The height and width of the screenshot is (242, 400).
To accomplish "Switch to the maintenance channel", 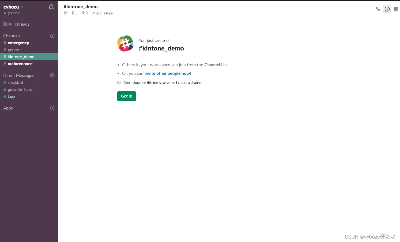I will pyautogui.click(x=29, y=64).
